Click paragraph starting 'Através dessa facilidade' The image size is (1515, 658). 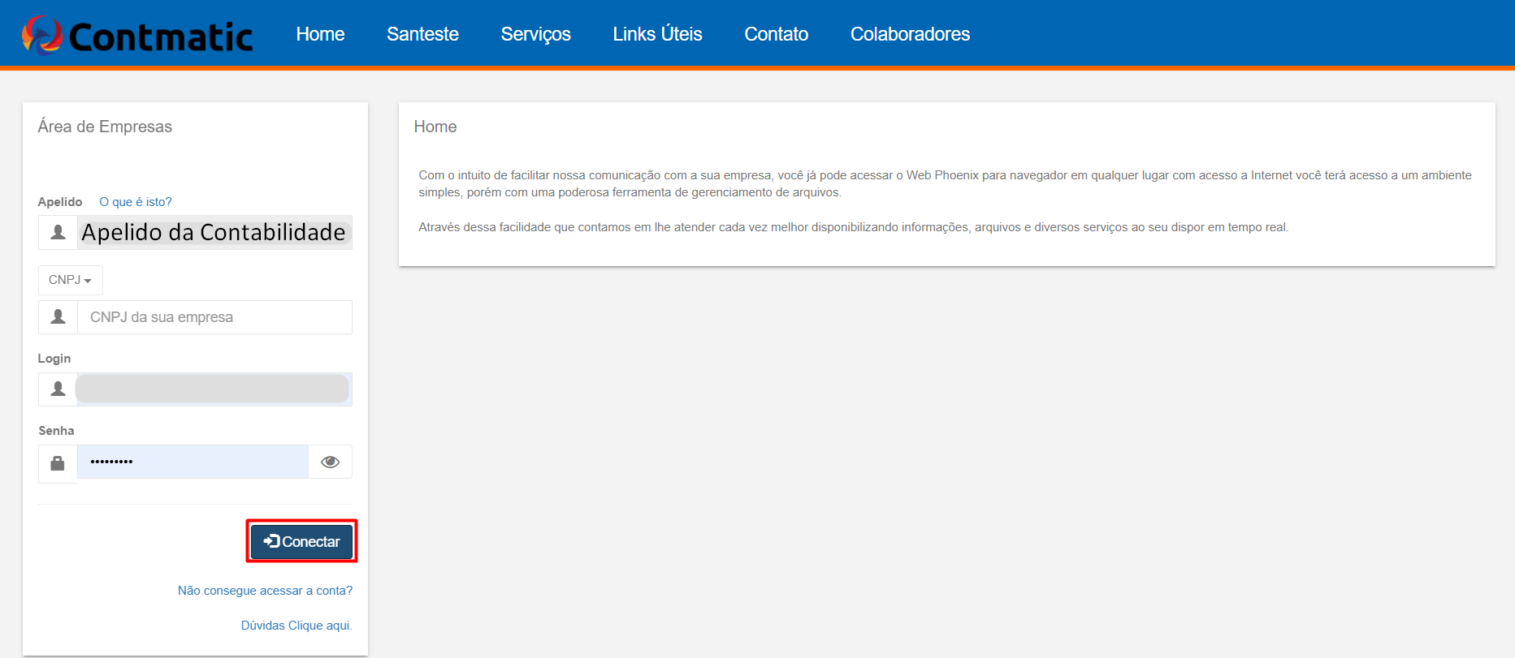pyautogui.click(x=854, y=227)
